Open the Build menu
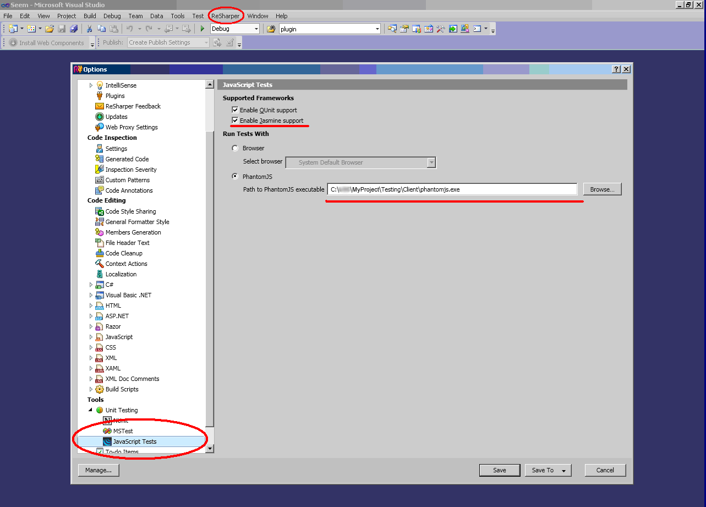This screenshot has height=507, width=706. [x=90, y=16]
